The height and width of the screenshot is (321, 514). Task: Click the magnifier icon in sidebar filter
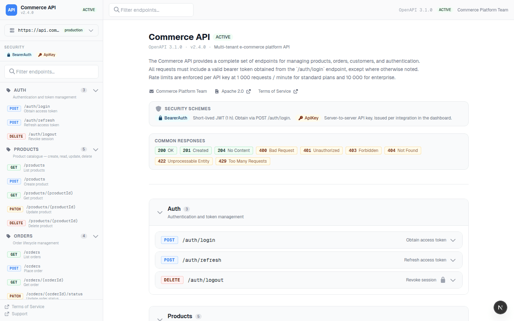(12, 71)
